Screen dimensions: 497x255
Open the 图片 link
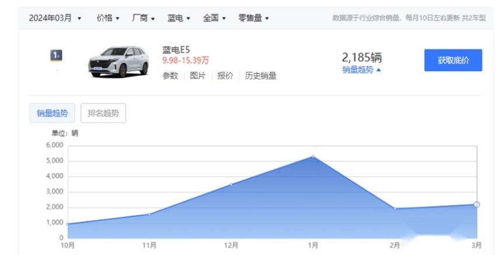click(198, 76)
